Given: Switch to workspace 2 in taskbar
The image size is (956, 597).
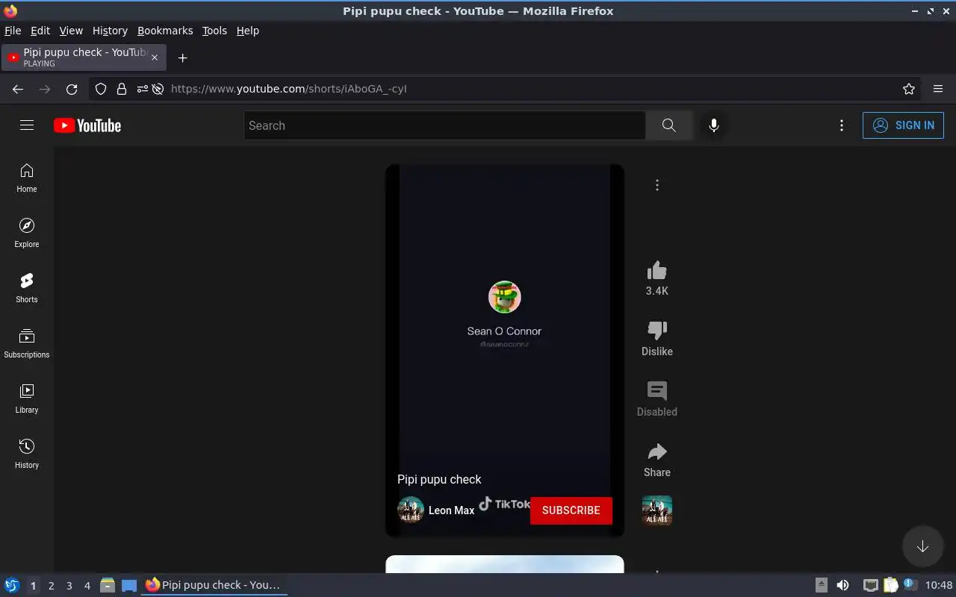Looking at the screenshot, I should click(x=51, y=586).
